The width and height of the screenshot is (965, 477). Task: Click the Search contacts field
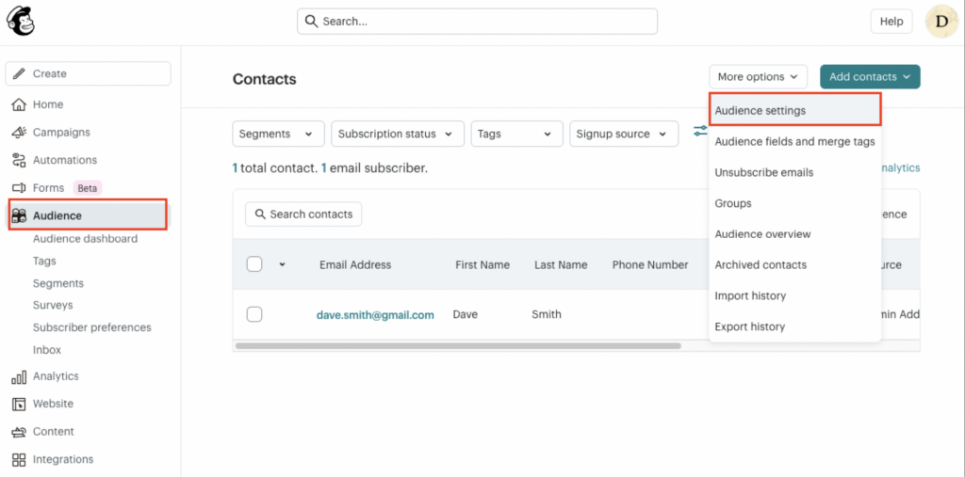click(x=303, y=215)
